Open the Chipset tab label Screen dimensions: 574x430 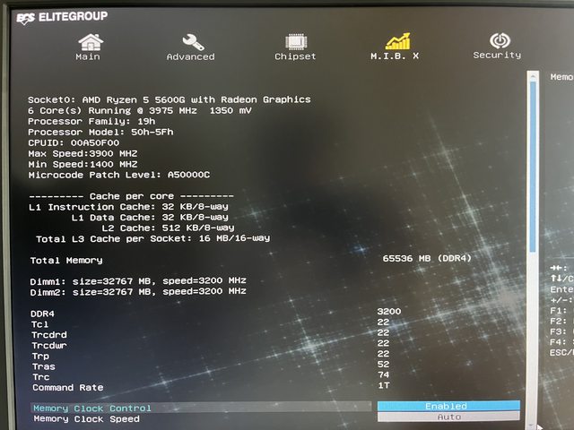[x=295, y=56]
